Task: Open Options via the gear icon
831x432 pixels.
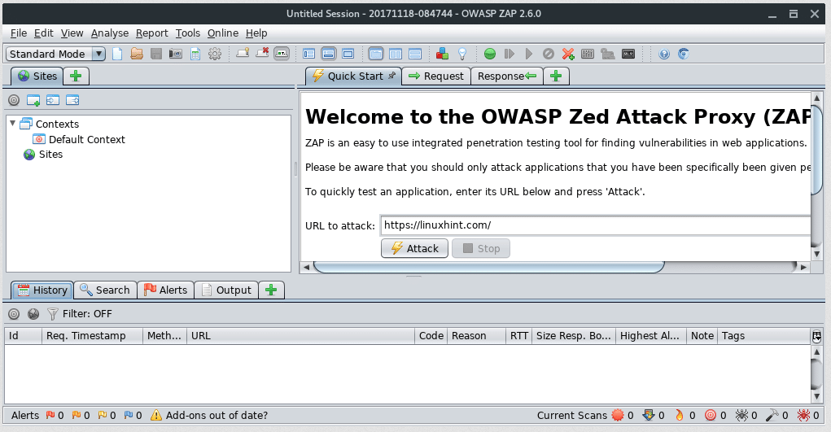Action: pyautogui.click(x=215, y=54)
